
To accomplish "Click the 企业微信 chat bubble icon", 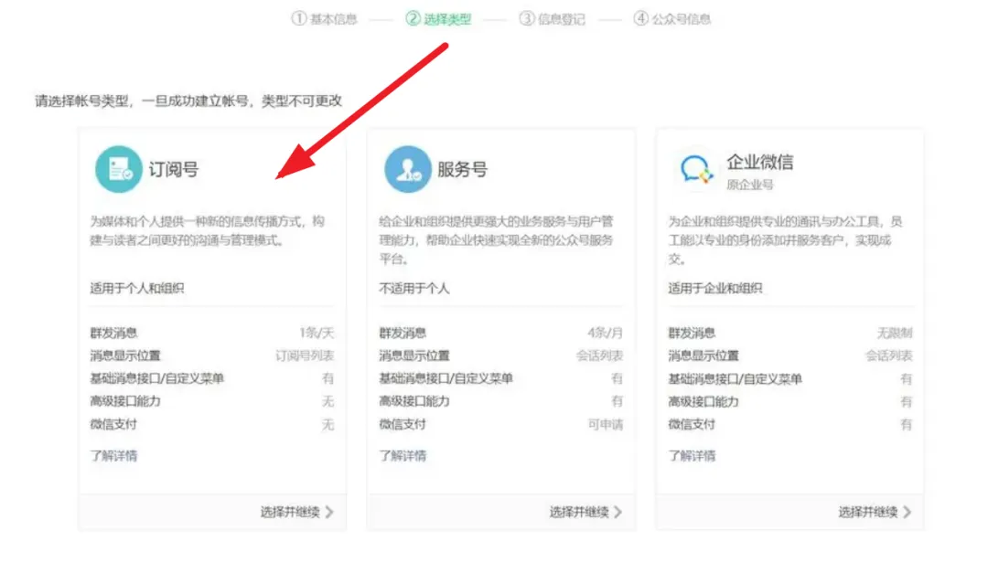I will pos(696,169).
